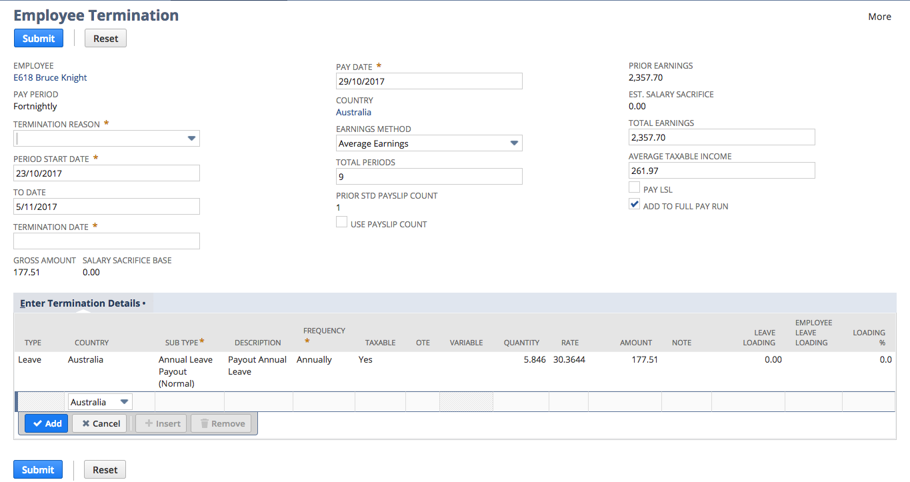Screen dimensions: 910x482
Task: Enable the Pay LSL checkbox
Action: tap(634, 187)
